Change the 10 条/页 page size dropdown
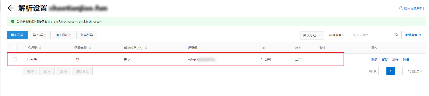Screen dimensions: 429x96 tap(415, 71)
